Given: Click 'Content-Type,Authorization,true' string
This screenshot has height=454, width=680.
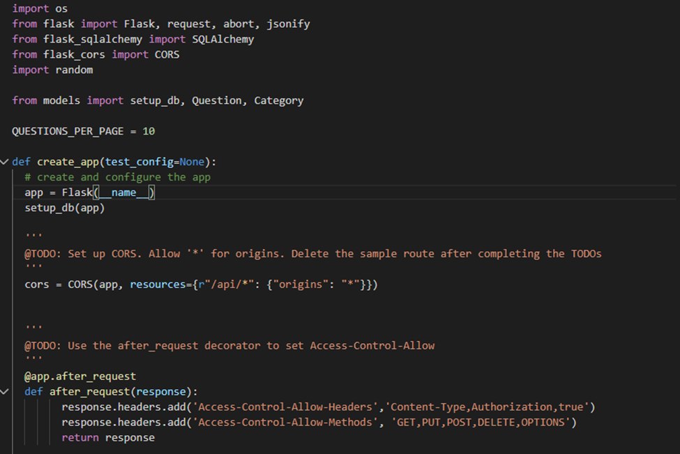Looking at the screenshot, I should click(x=487, y=407).
